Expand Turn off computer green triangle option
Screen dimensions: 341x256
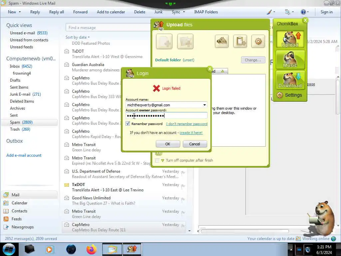point(163,161)
